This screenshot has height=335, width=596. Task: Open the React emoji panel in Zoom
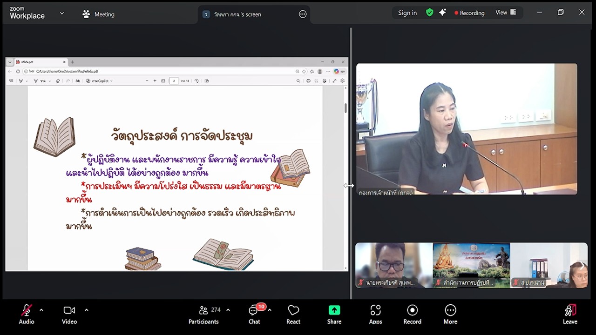293,314
